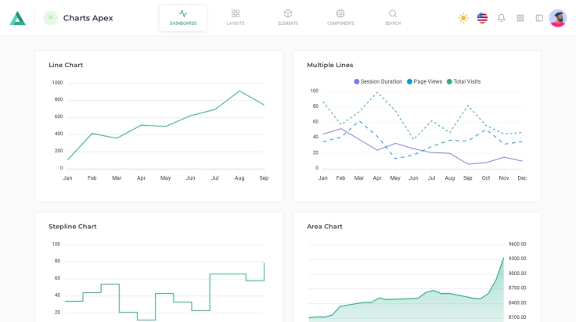Click the Charts Apex title link

tap(88, 18)
